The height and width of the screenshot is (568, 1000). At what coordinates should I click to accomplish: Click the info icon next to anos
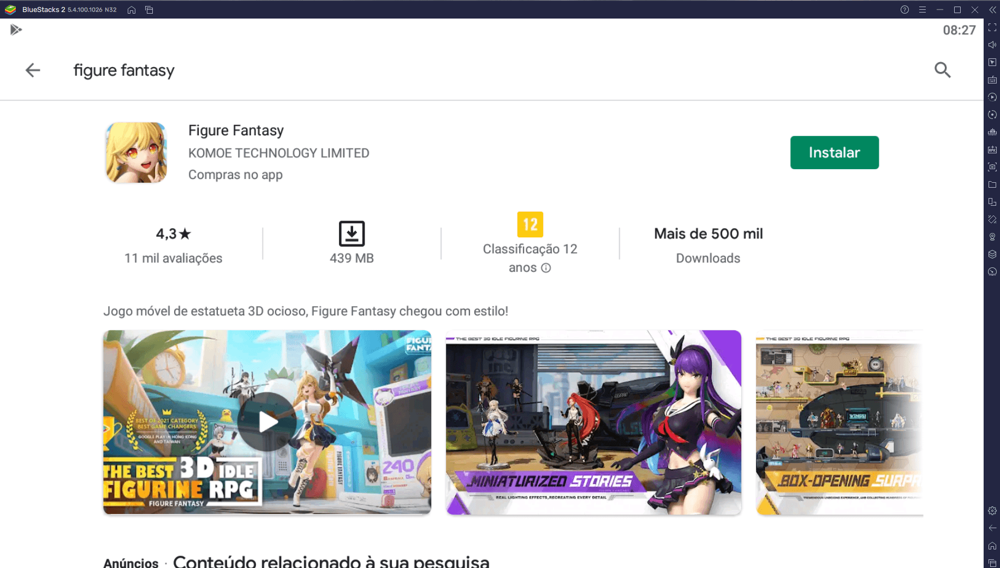[x=546, y=268]
